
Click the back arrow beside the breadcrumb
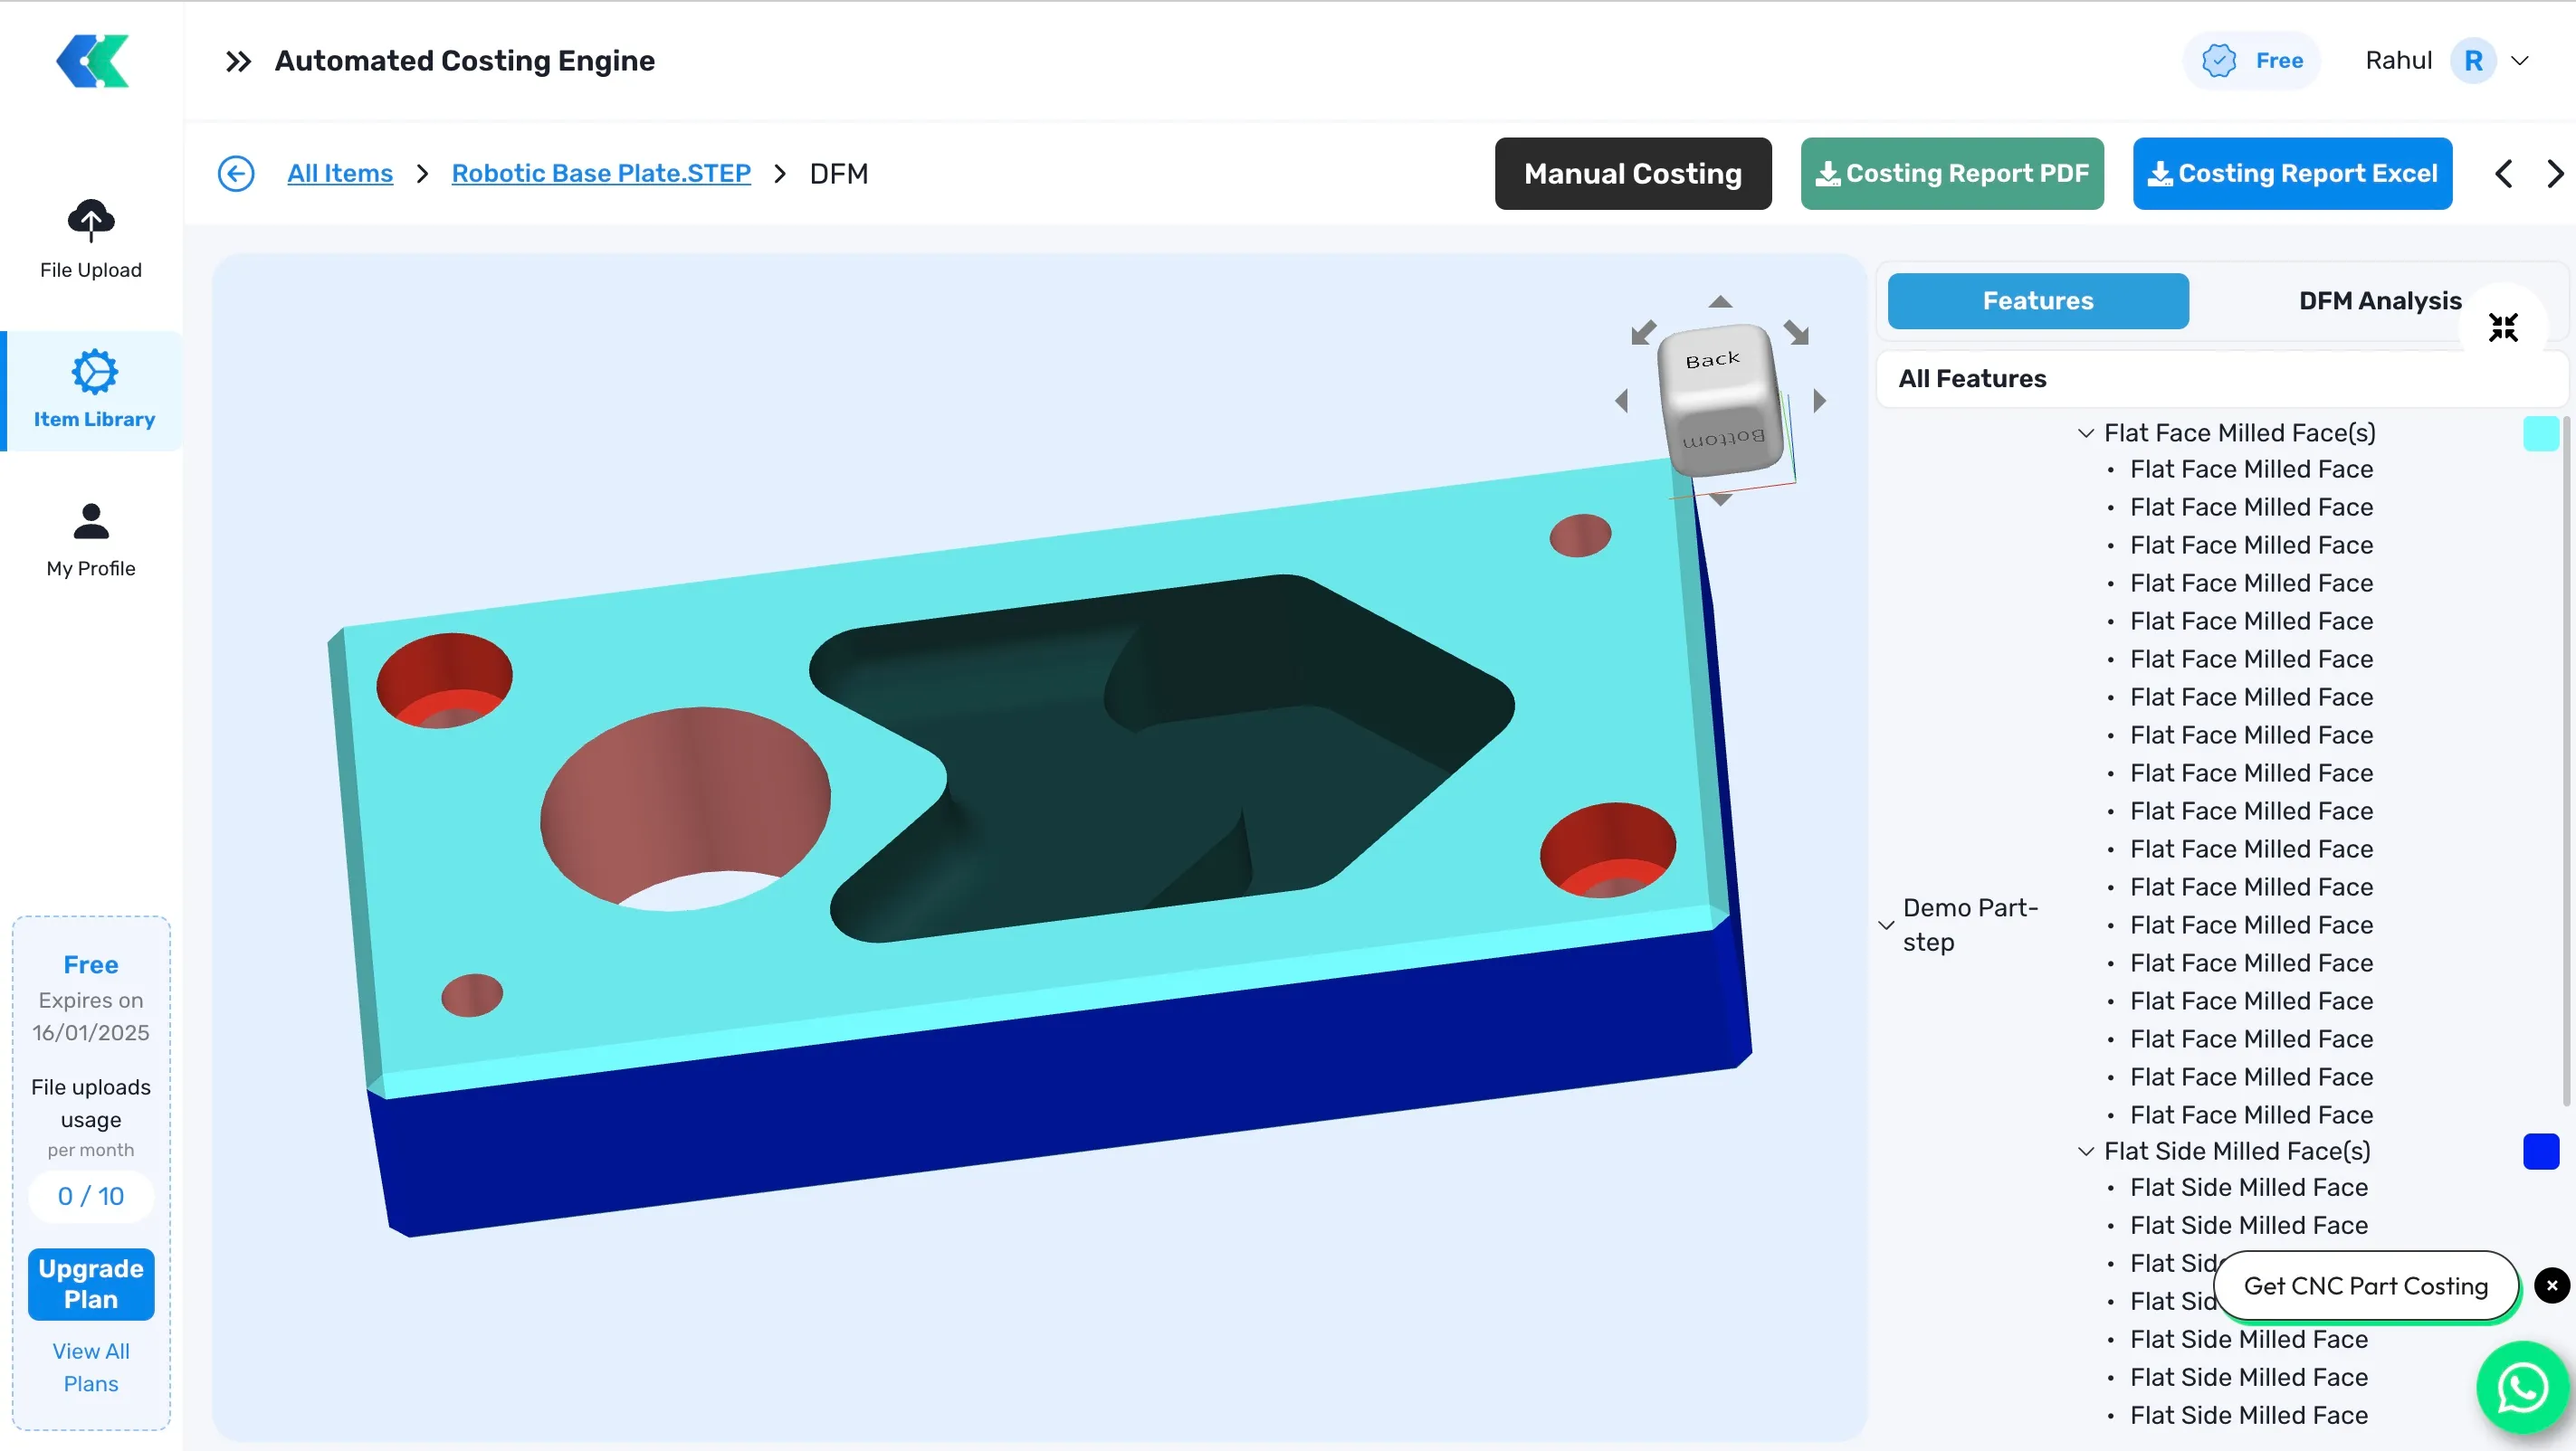237,173
